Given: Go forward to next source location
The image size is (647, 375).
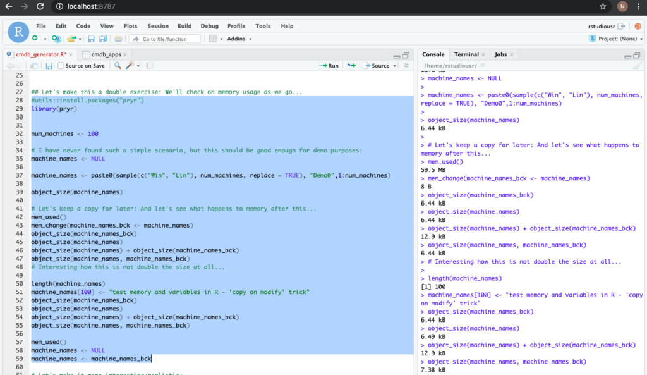Looking at the screenshot, I should click(20, 66).
